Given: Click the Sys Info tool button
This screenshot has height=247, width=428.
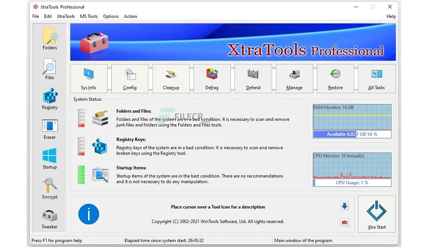Looking at the screenshot, I should pyautogui.click(x=89, y=79).
